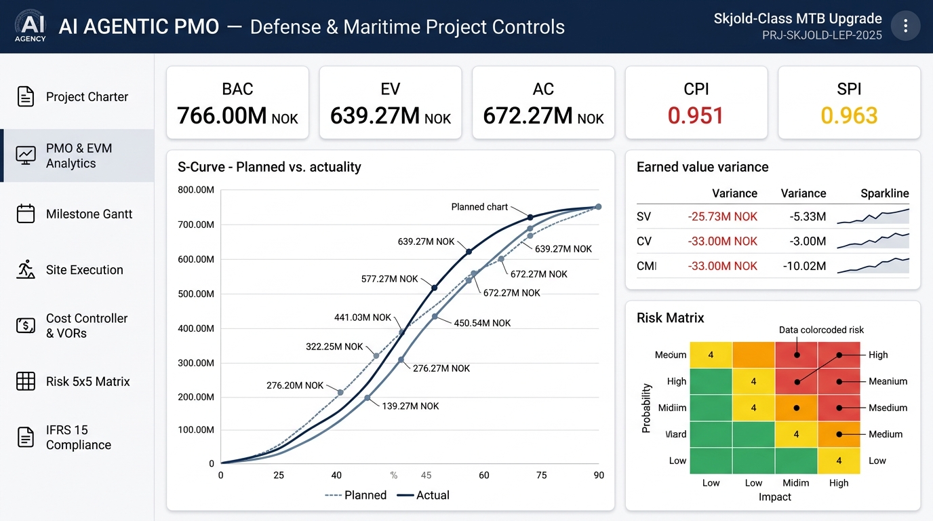Click the Project Charter document icon
Screen dimensions: 933x521
pos(26,96)
